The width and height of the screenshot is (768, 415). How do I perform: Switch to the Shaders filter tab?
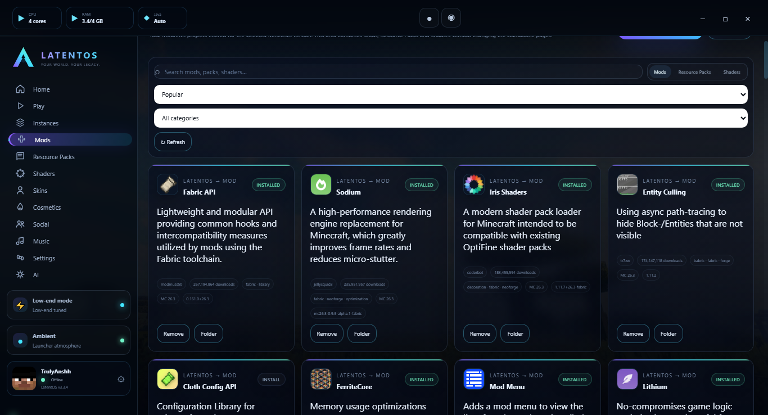(x=731, y=72)
